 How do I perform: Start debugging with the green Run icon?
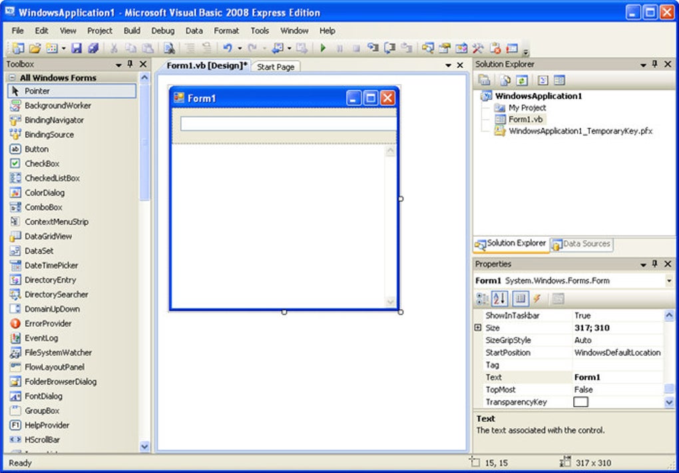[x=324, y=48]
